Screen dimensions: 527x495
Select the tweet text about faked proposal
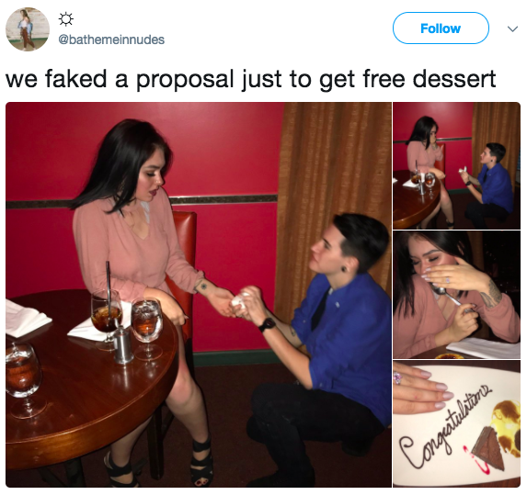[x=251, y=79]
